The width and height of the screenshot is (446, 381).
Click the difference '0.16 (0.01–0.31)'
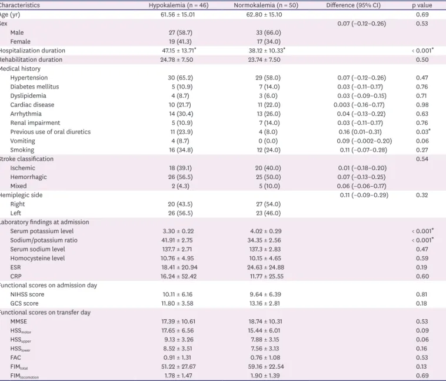tap(360, 132)
